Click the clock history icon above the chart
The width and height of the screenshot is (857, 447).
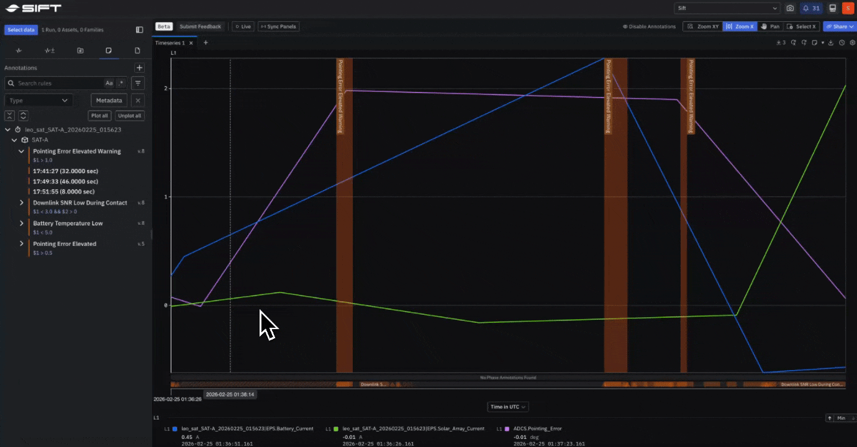click(842, 42)
